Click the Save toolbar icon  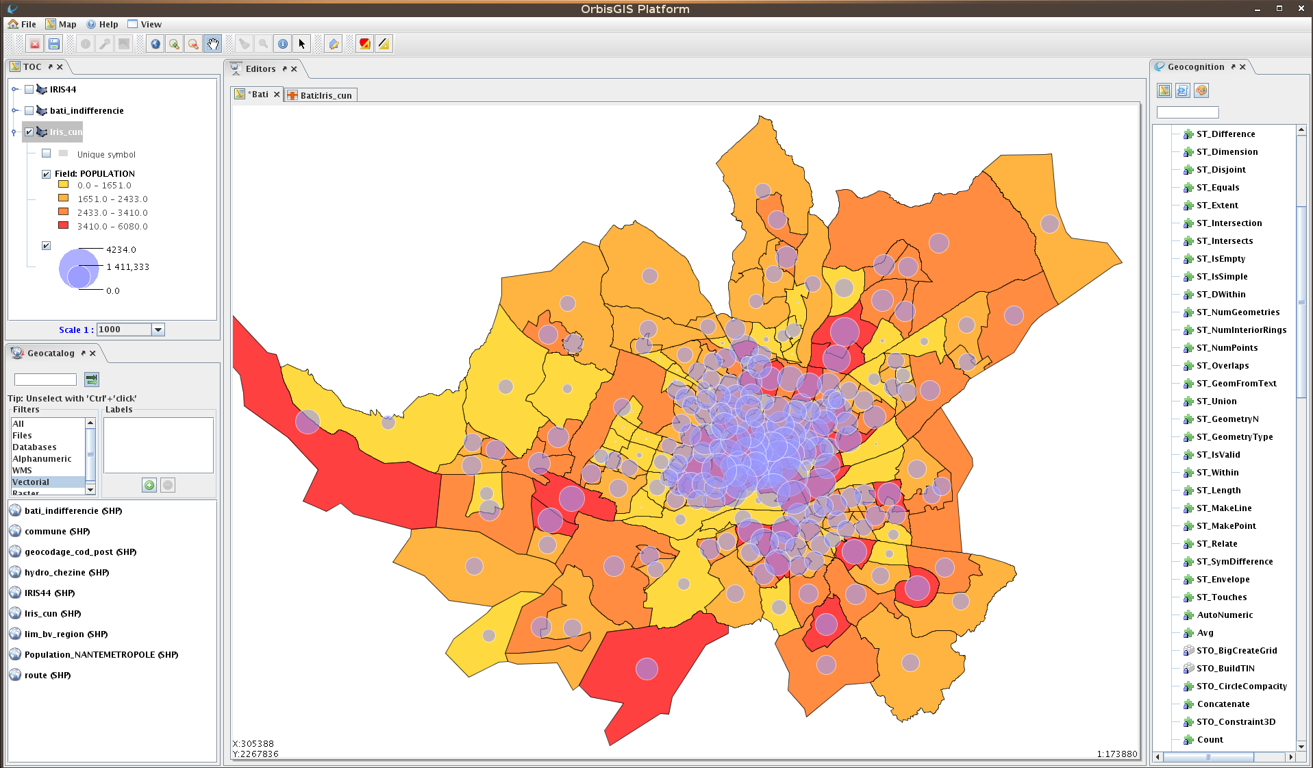coord(54,44)
